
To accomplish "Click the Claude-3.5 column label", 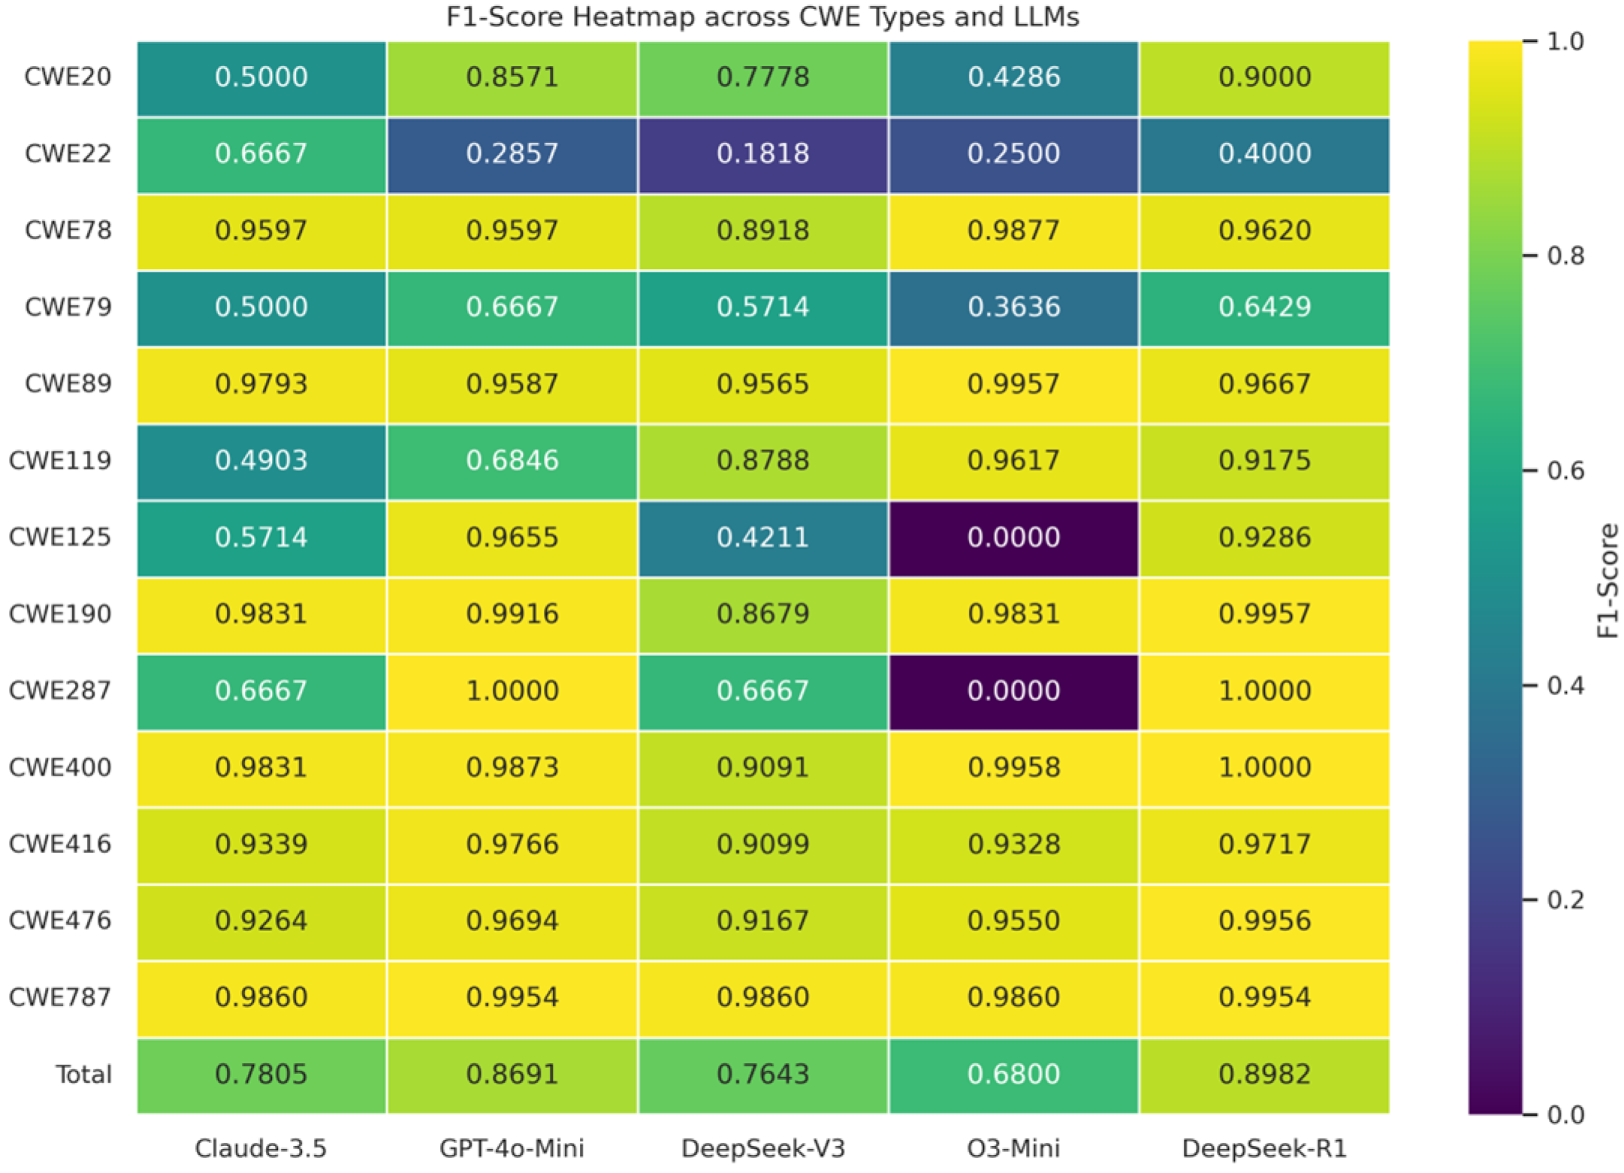I will (261, 1148).
